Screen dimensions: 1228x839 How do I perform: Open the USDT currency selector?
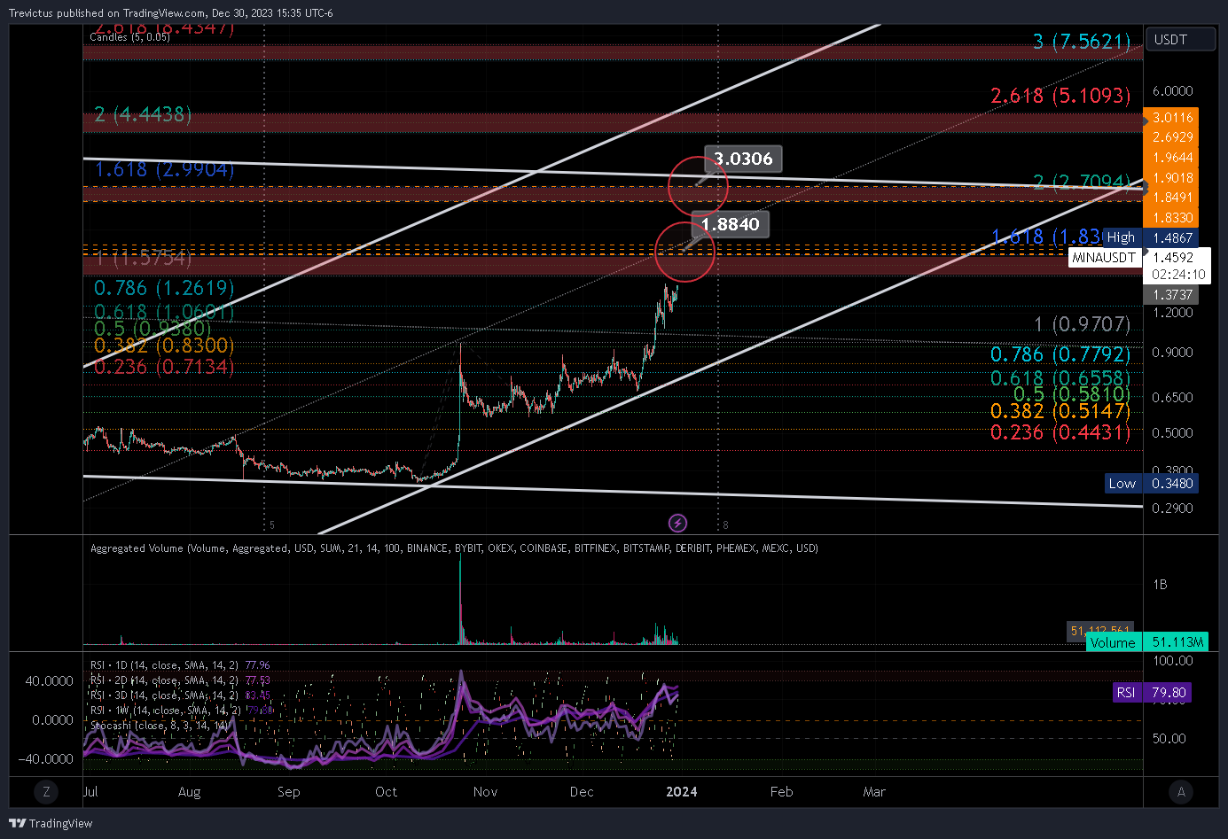tap(1180, 39)
